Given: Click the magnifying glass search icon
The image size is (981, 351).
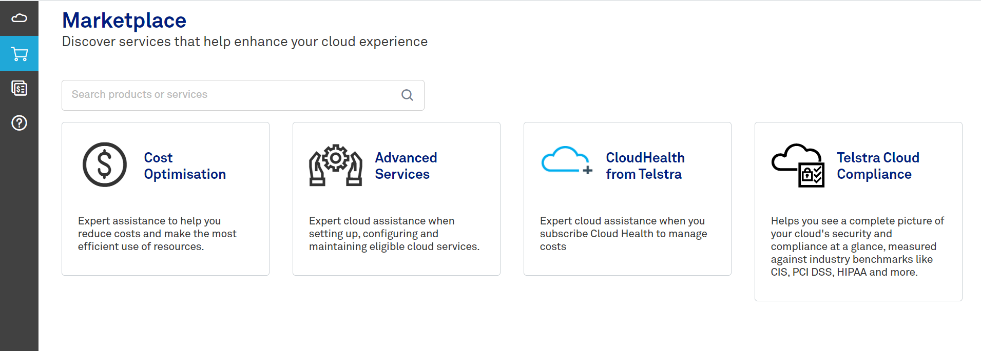Looking at the screenshot, I should [407, 95].
